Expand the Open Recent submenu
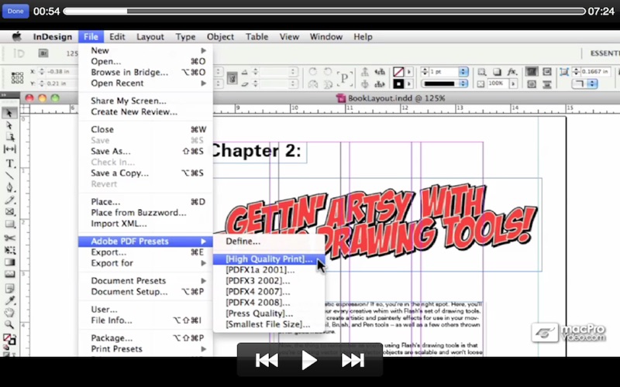 pyautogui.click(x=203, y=84)
